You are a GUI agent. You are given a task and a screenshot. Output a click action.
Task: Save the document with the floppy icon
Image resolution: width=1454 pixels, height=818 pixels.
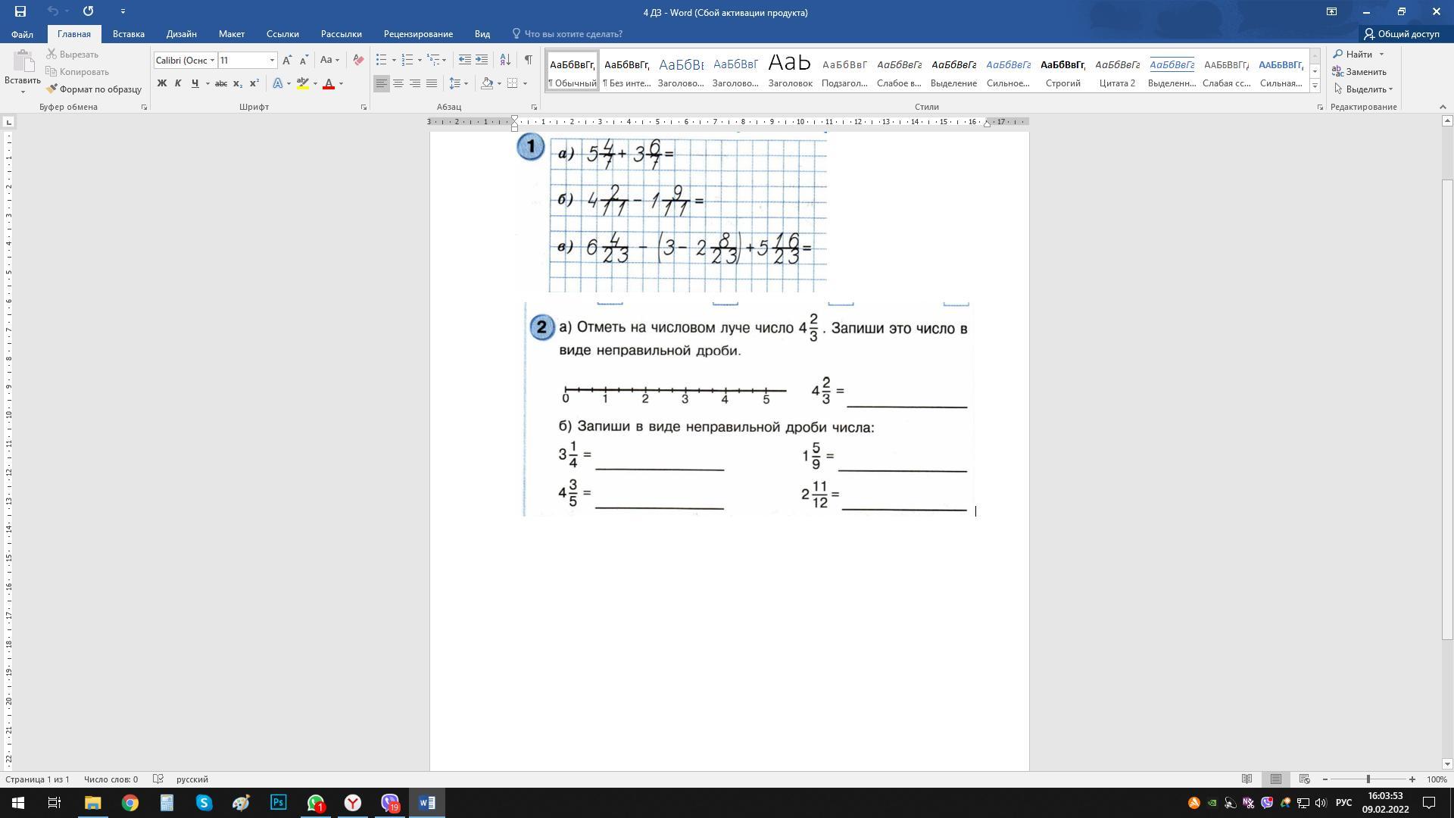click(x=20, y=11)
